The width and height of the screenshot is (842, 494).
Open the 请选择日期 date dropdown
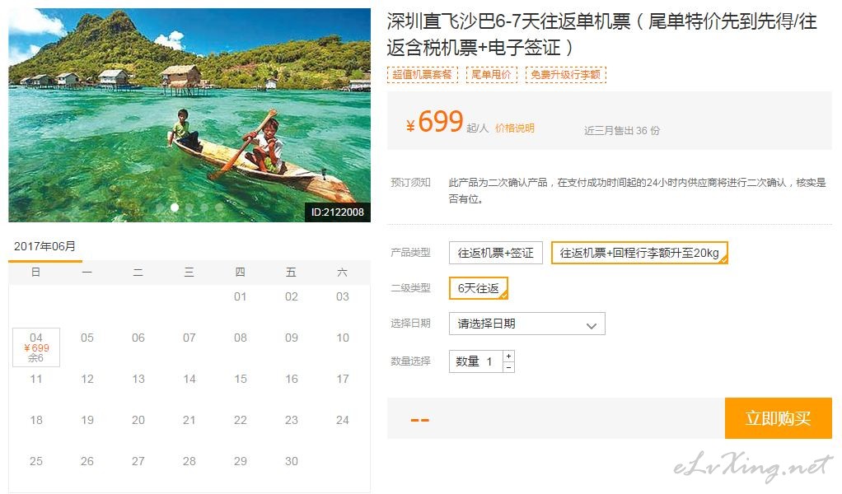click(x=526, y=324)
